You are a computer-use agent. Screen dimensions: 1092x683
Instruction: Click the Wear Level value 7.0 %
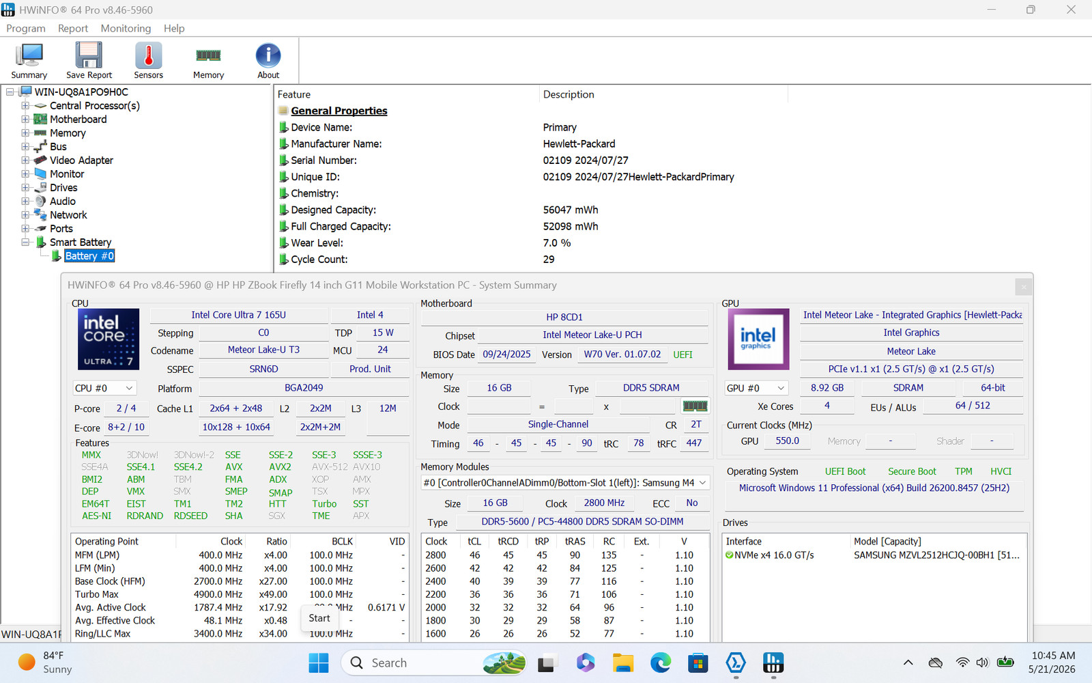(x=557, y=242)
